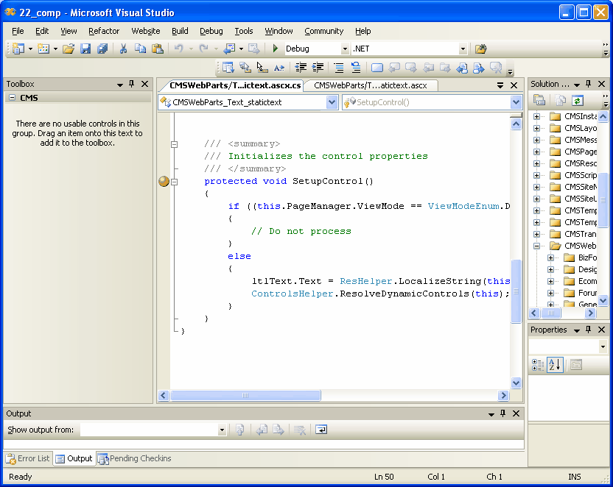Open the Debug configuration dropdown
Viewport: 613px width, 487px height.
[345, 49]
